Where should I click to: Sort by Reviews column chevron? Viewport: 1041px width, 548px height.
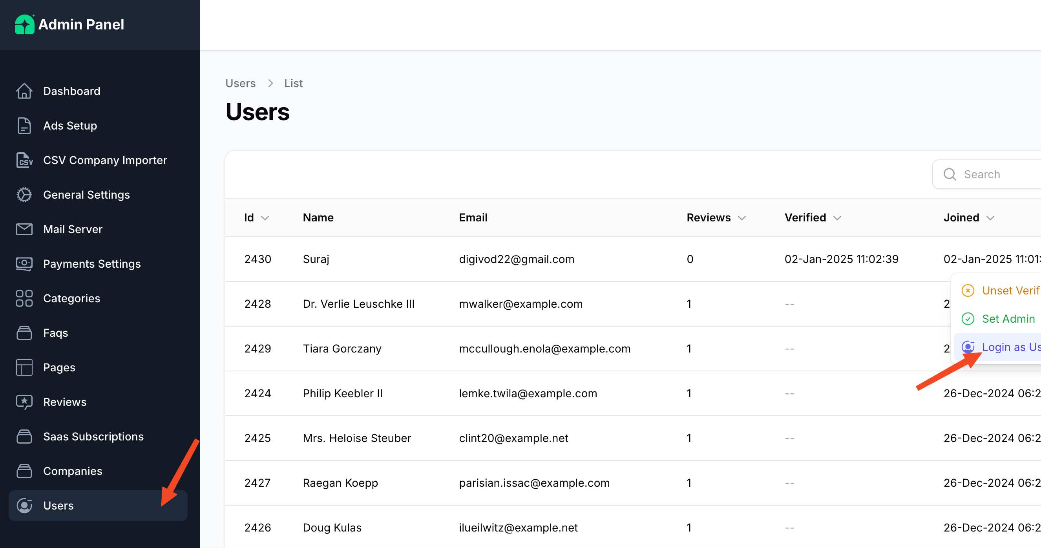[x=741, y=218]
